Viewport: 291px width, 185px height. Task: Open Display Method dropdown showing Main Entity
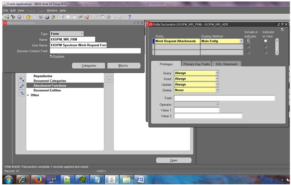pos(241,41)
